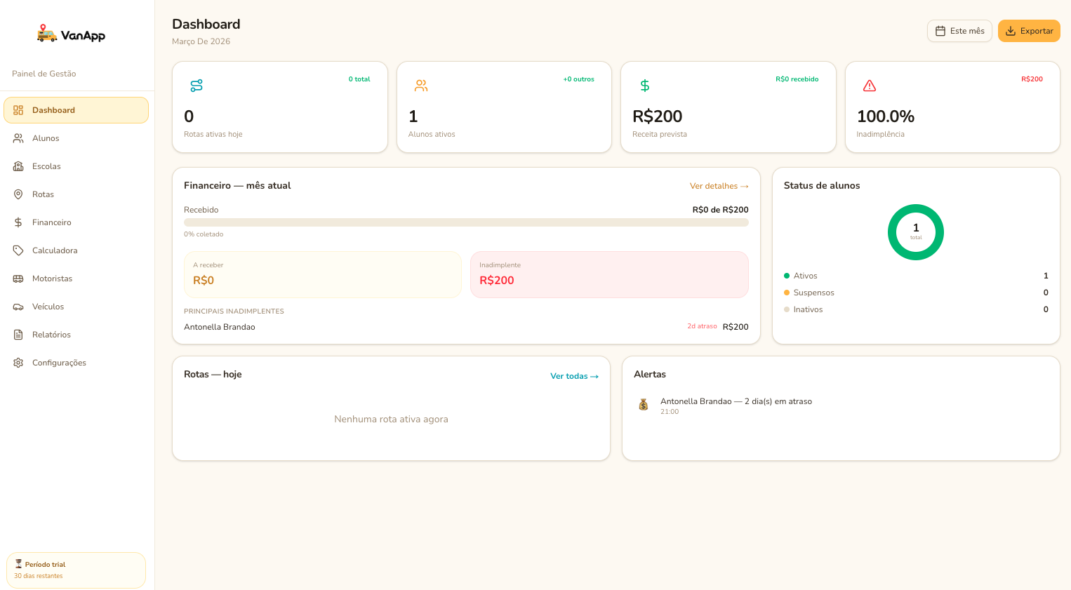The image size is (1071, 590).
Task: Open the Configurações gear icon
Action: (x=18, y=363)
